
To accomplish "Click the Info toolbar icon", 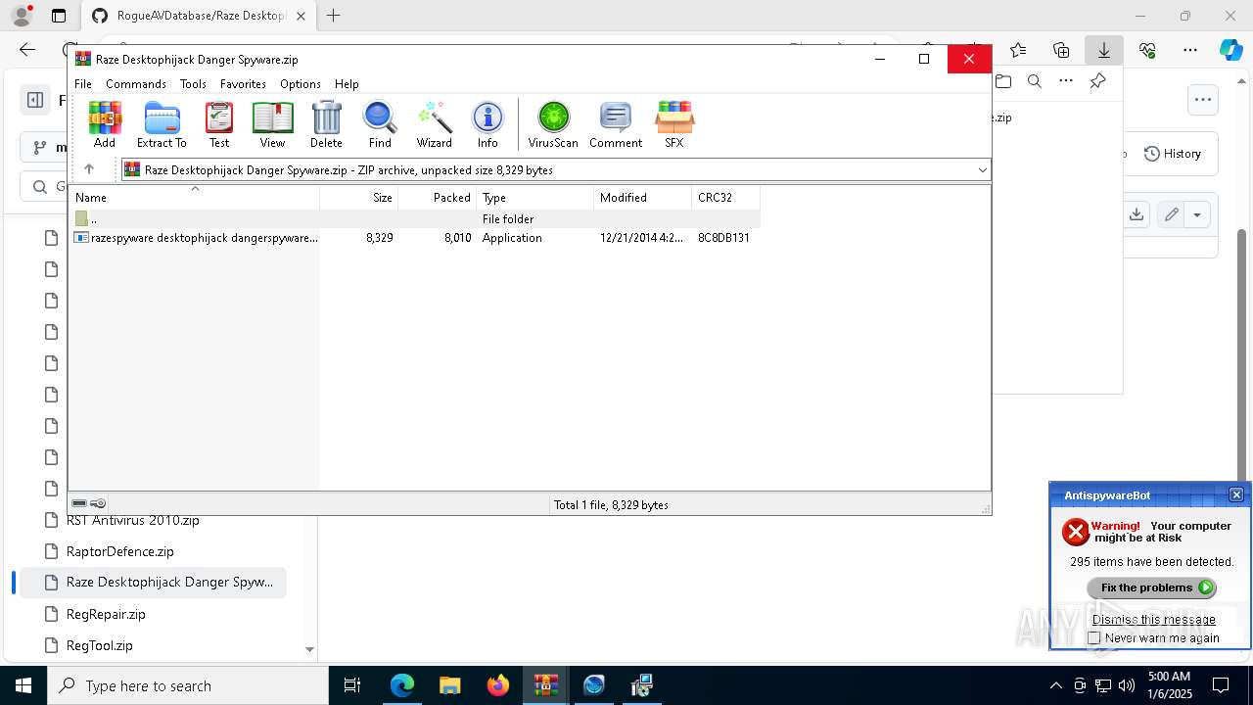I will point(487,124).
